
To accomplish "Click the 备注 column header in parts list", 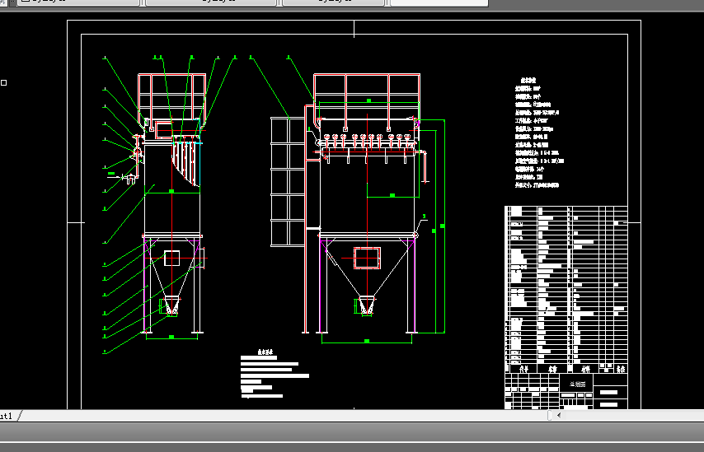I will click(x=621, y=369).
